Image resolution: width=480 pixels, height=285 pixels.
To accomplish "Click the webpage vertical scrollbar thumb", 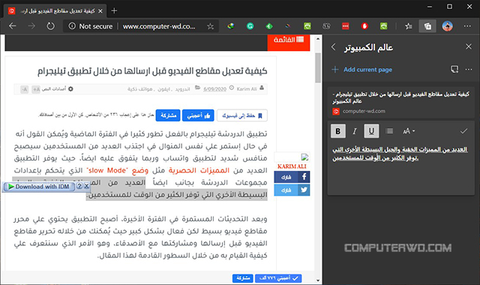I will [318, 67].
